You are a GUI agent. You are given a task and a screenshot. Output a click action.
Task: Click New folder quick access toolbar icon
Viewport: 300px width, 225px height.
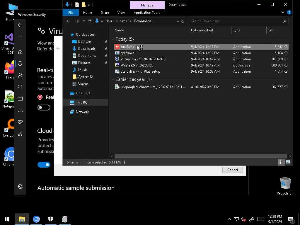pos(83,5)
